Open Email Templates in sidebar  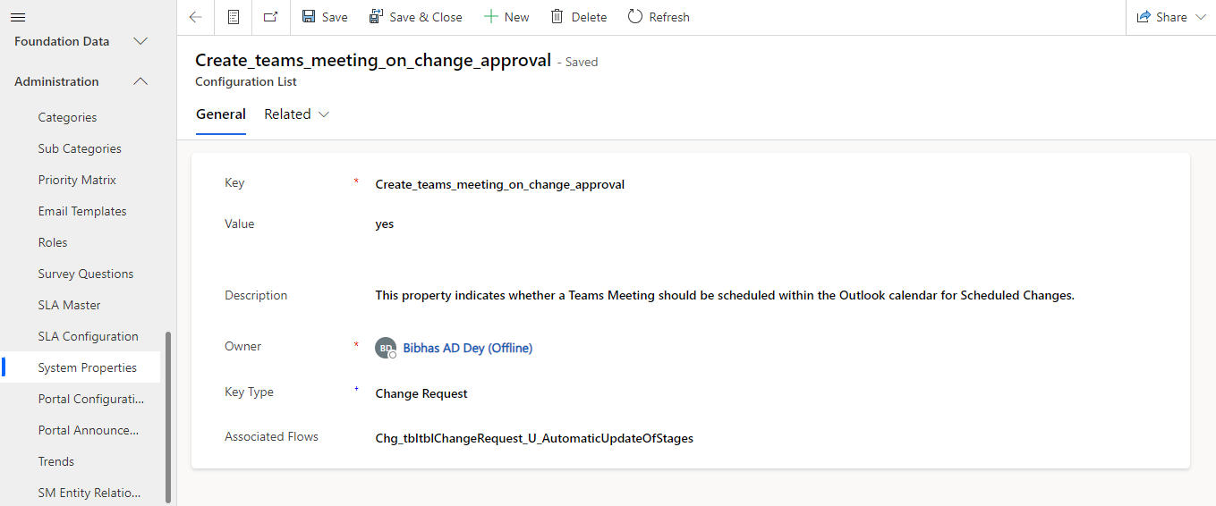tap(82, 211)
